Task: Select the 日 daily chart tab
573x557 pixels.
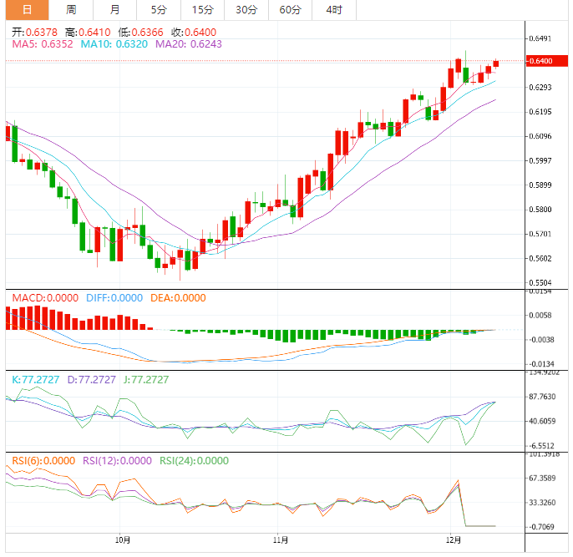Action: [x=27, y=9]
